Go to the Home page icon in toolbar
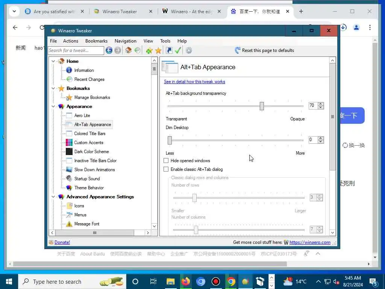385x289 pixels. pos(128,50)
